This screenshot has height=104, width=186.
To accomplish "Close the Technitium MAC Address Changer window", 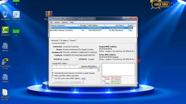I will 133,18.
